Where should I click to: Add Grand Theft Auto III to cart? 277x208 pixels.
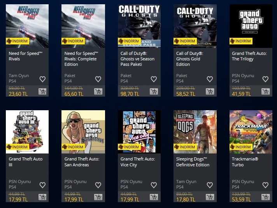point(42,197)
